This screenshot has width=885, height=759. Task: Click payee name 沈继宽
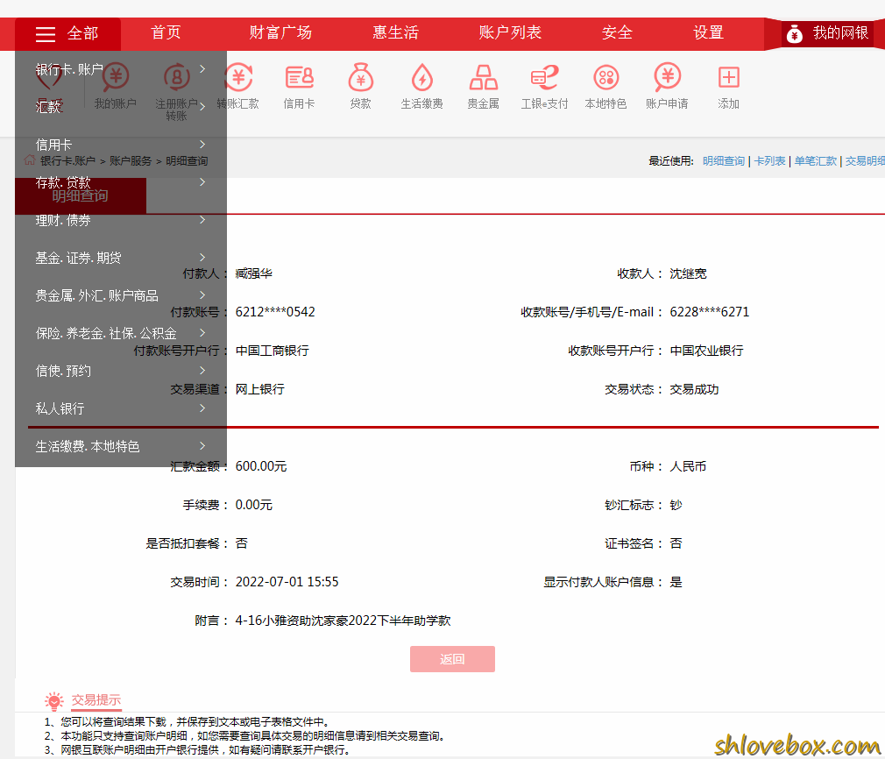pos(688,273)
